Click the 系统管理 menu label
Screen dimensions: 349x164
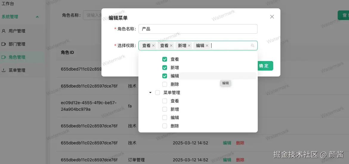pyautogui.click(x=10, y=17)
